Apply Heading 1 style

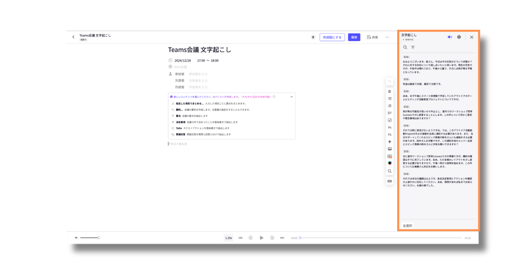[389, 127]
